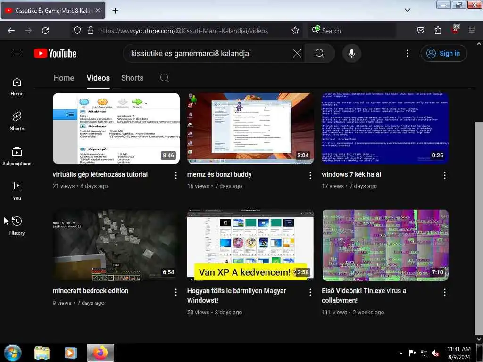
Task: Play the virtual machine tutorial thumbnail 8:46
Action: coord(116,128)
